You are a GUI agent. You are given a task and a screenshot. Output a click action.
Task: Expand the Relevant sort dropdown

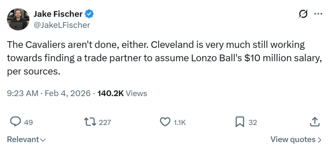(x=26, y=139)
